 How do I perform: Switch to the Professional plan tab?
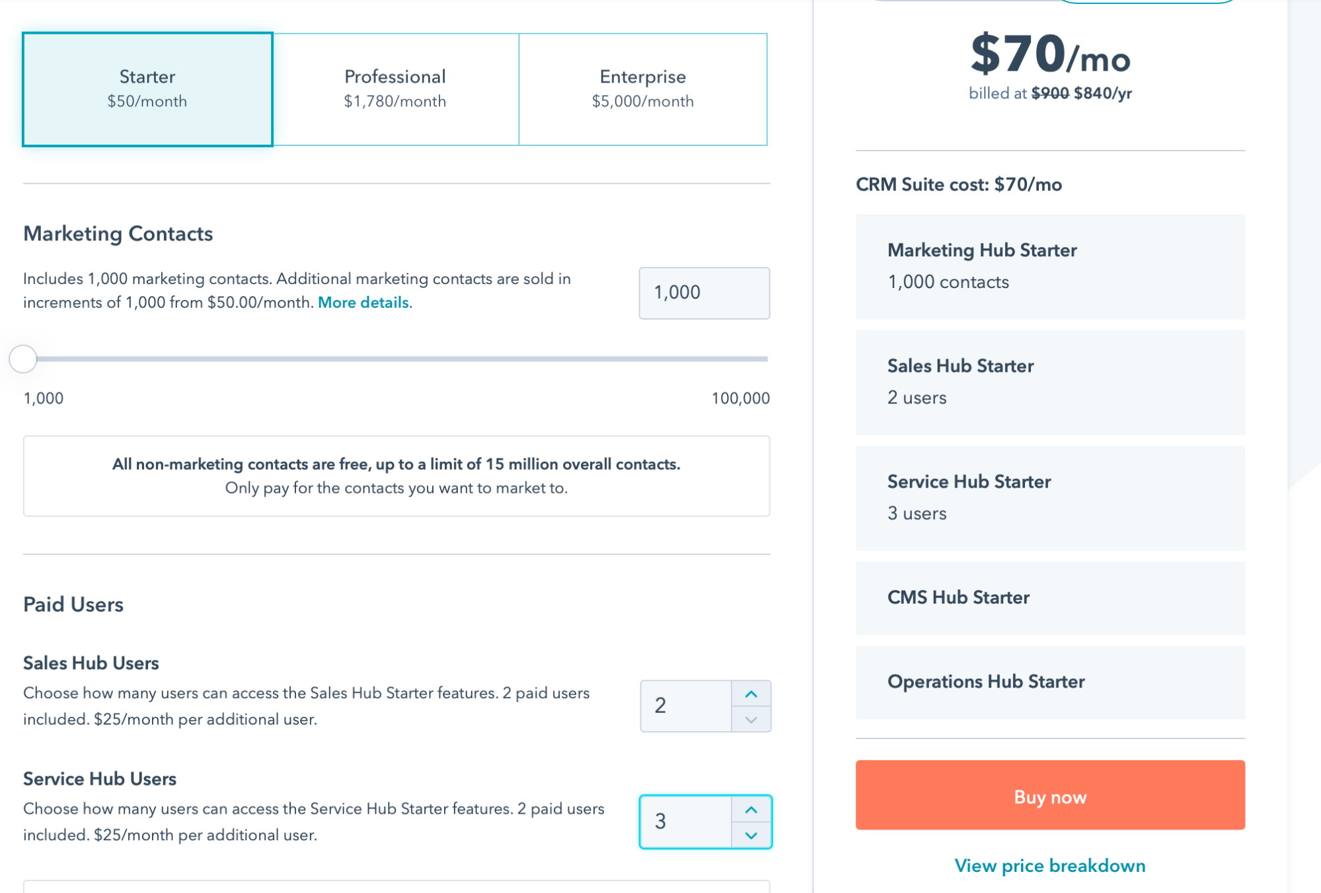point(395,89)
